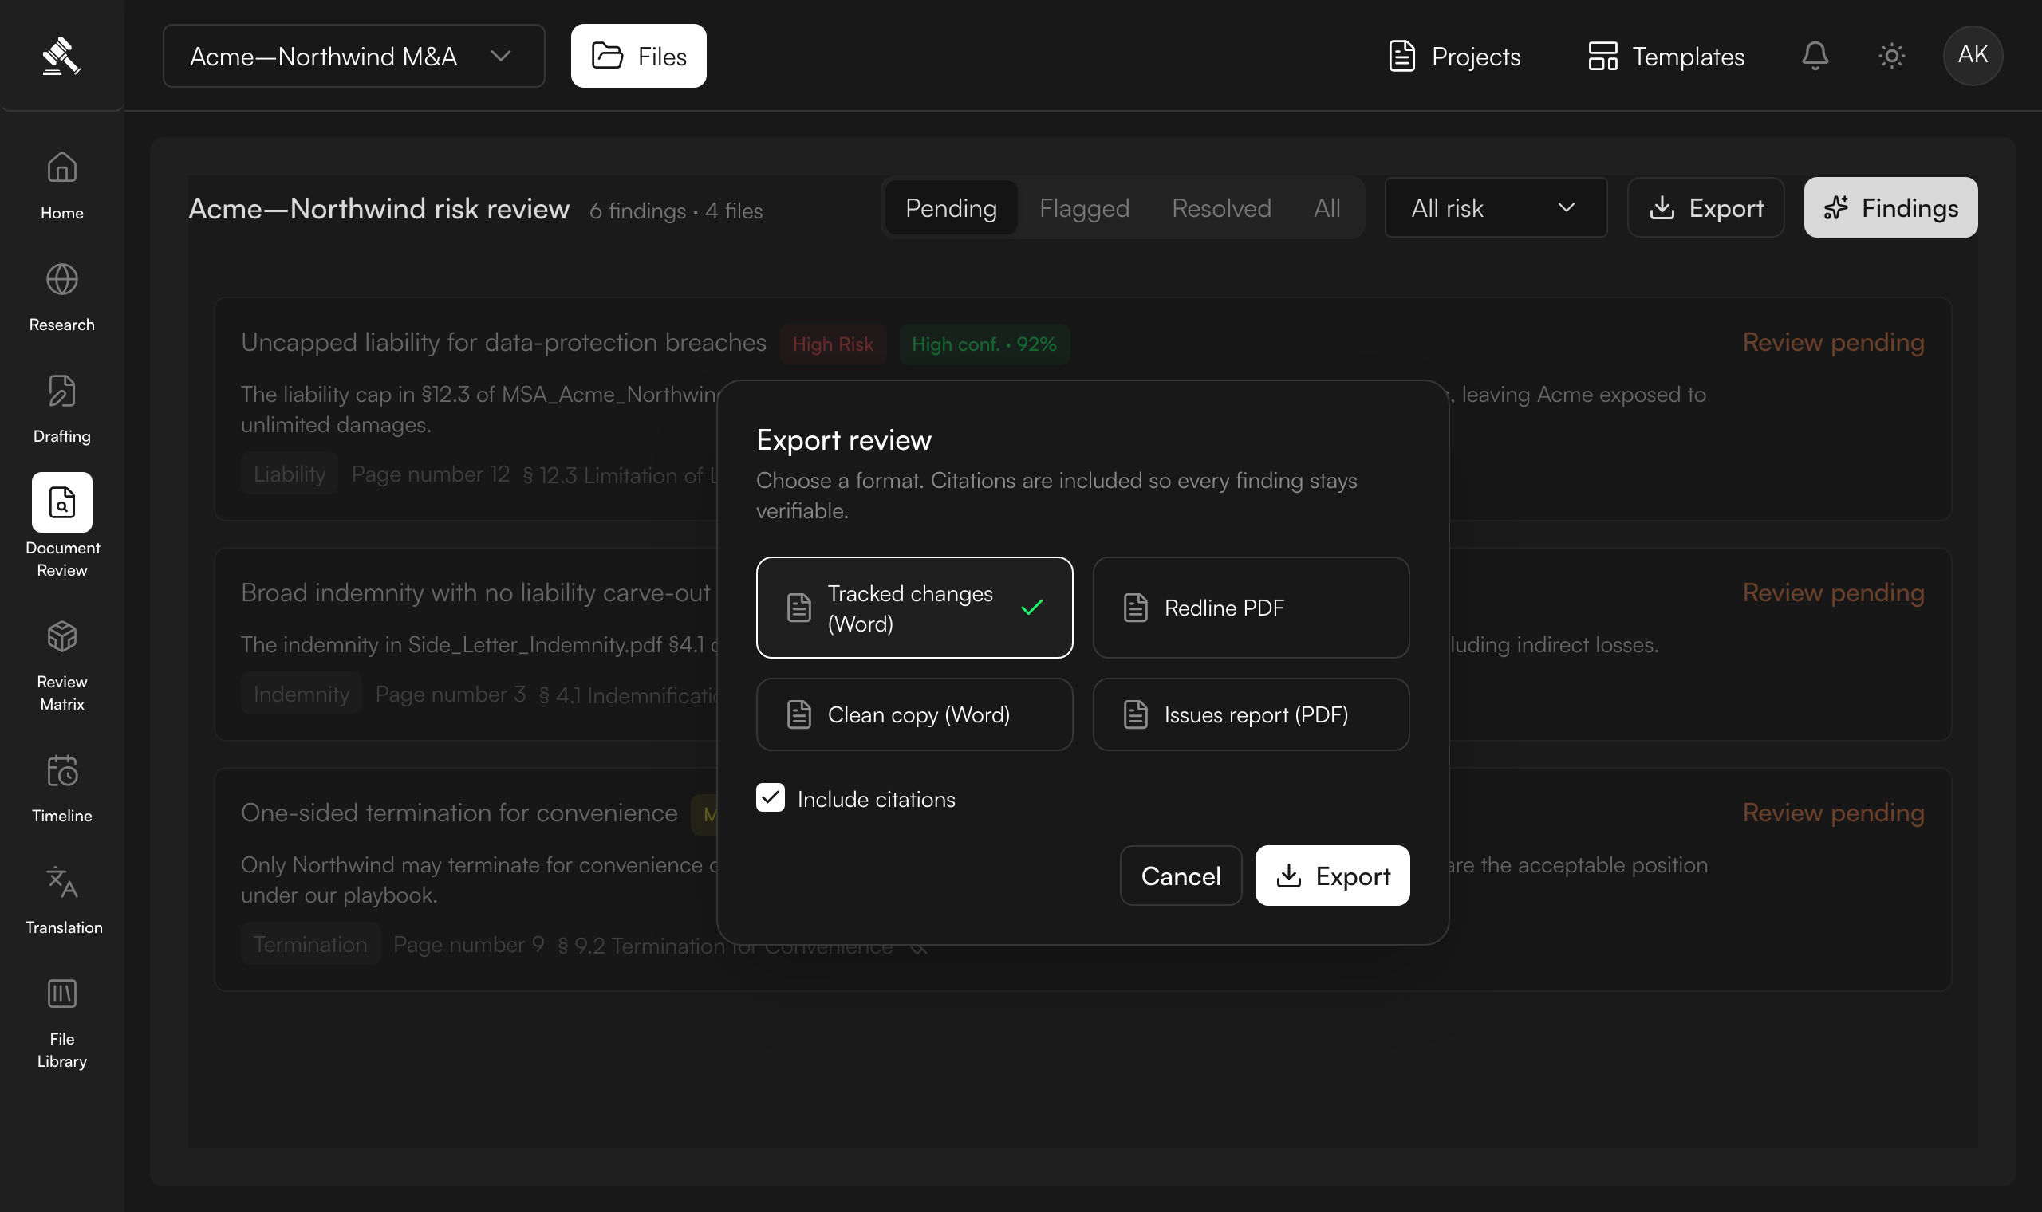This screenshot has width=2042, height=1212.
Task: Open One-sided termination for convenience finding
Action: 459,813
